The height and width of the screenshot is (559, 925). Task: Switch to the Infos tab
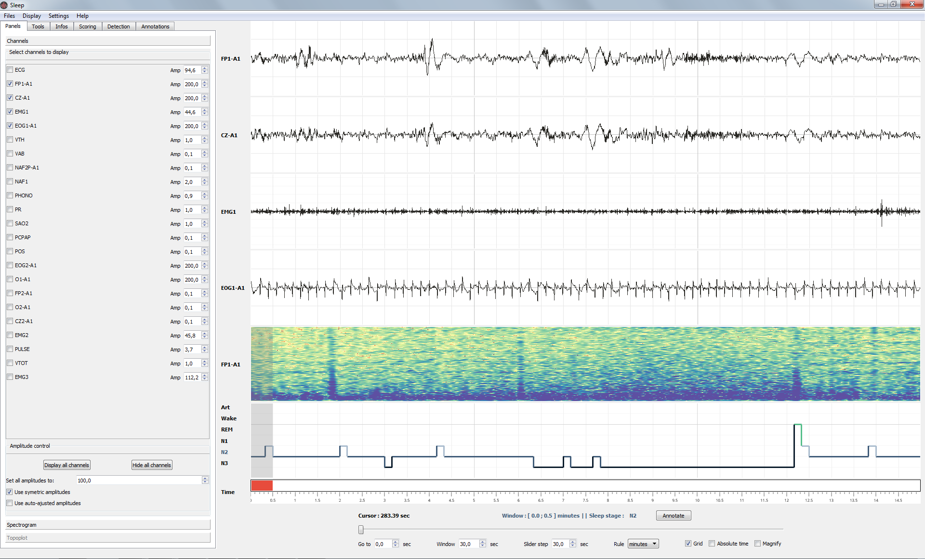pyautogui.click(x=62, y=26)
